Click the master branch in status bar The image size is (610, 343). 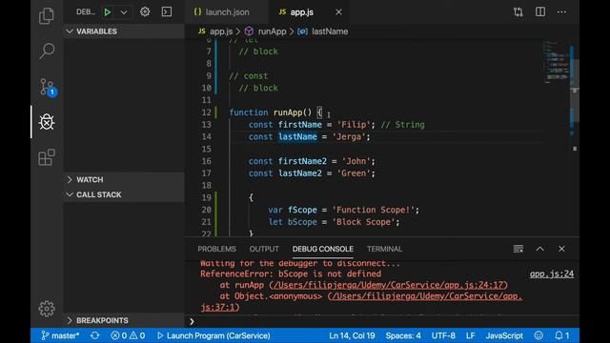pos(60,335)
